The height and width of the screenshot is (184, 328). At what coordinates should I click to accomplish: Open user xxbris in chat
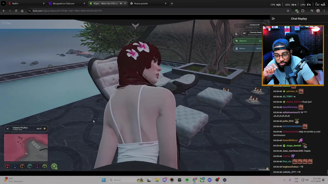[286, 156]
